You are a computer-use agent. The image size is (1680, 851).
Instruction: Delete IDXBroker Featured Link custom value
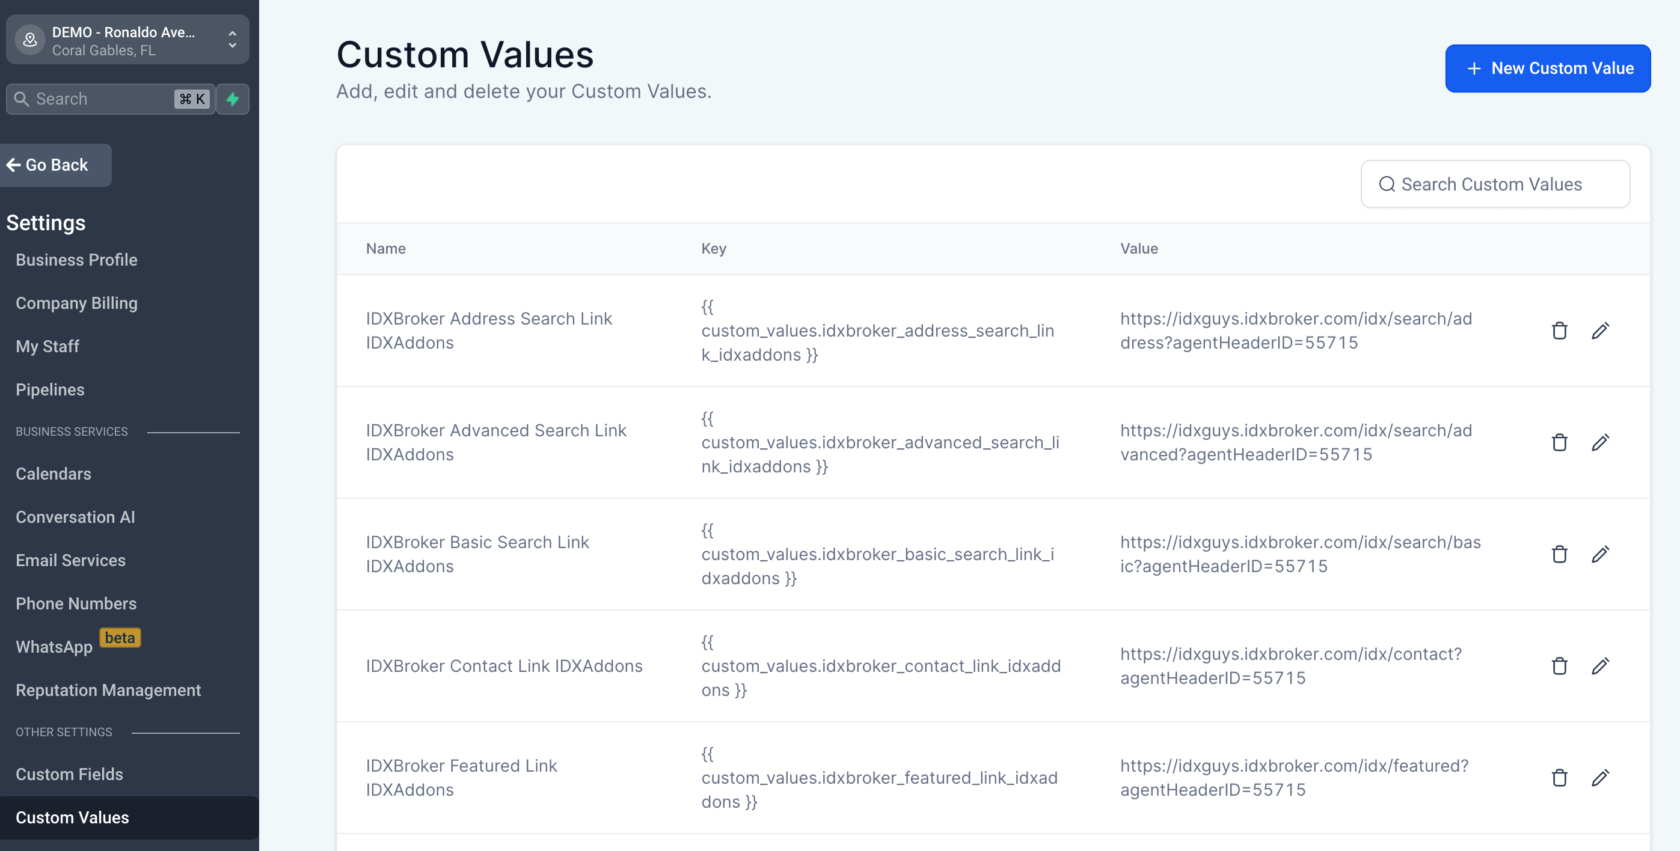click(1559, 777)
